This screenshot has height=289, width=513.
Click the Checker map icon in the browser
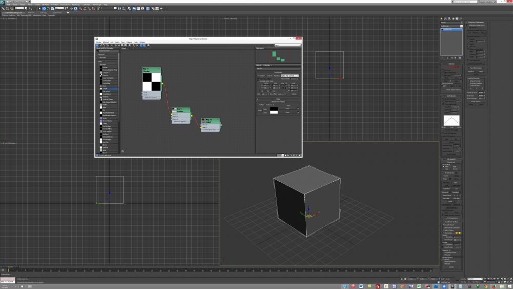[x=101, y=75]
